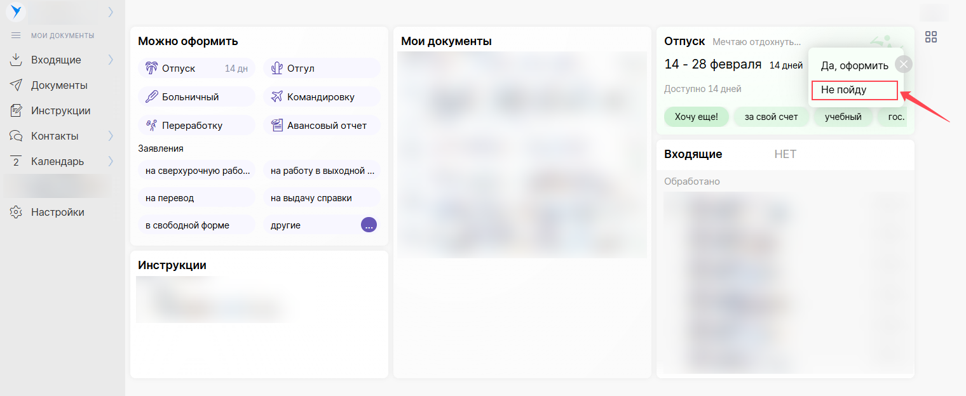Select the "за свой счет" chip
The height and width of the screenshot is (396, 966).
click(x=771, y=117)
